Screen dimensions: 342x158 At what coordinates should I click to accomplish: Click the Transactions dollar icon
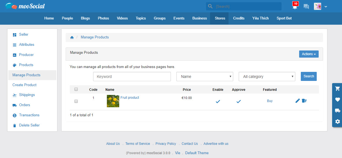coord(15,115)
